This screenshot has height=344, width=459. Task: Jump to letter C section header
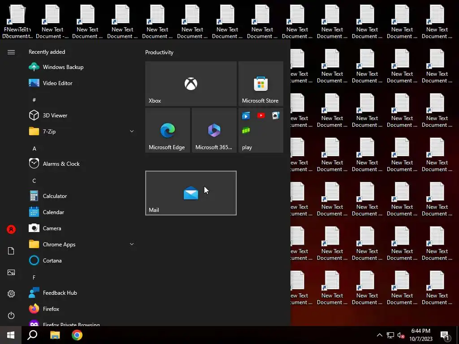click(34, 181)
